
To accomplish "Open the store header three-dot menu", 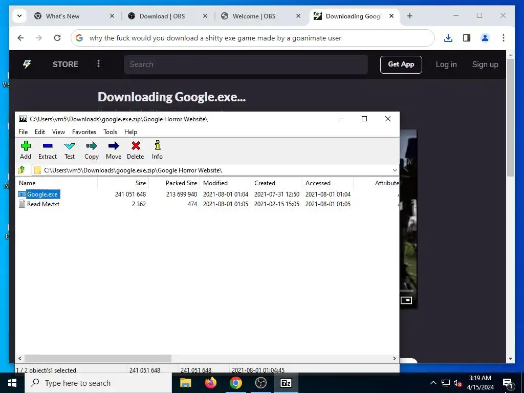I will tap(98, 64).
